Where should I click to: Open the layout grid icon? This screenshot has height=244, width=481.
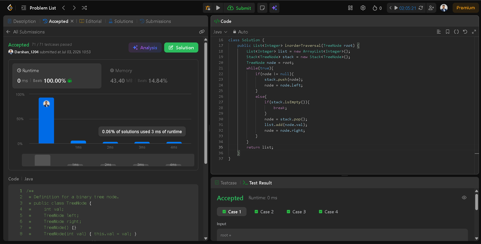coord(350,8)
